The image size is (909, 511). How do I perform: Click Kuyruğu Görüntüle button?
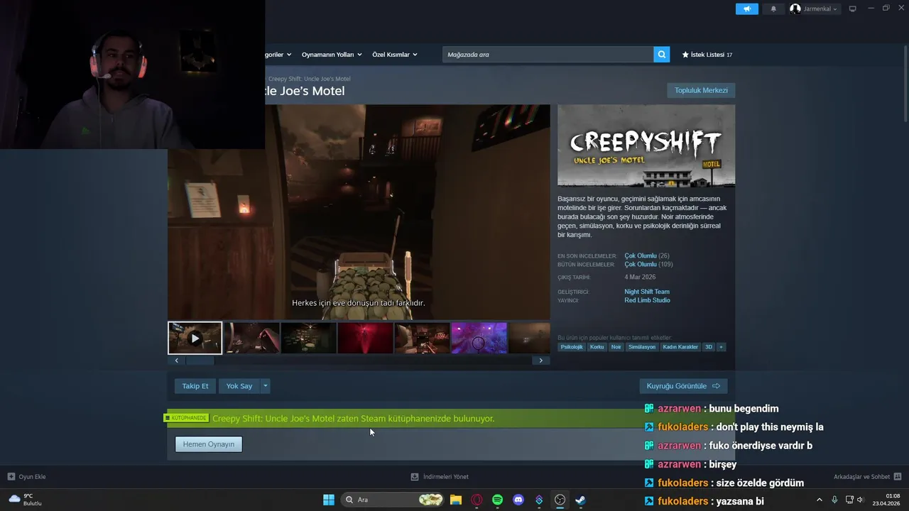(x=683, y=386)
